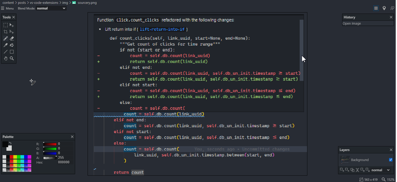
Task: Click the alpha A channel slider
Action: coord(50,158)
